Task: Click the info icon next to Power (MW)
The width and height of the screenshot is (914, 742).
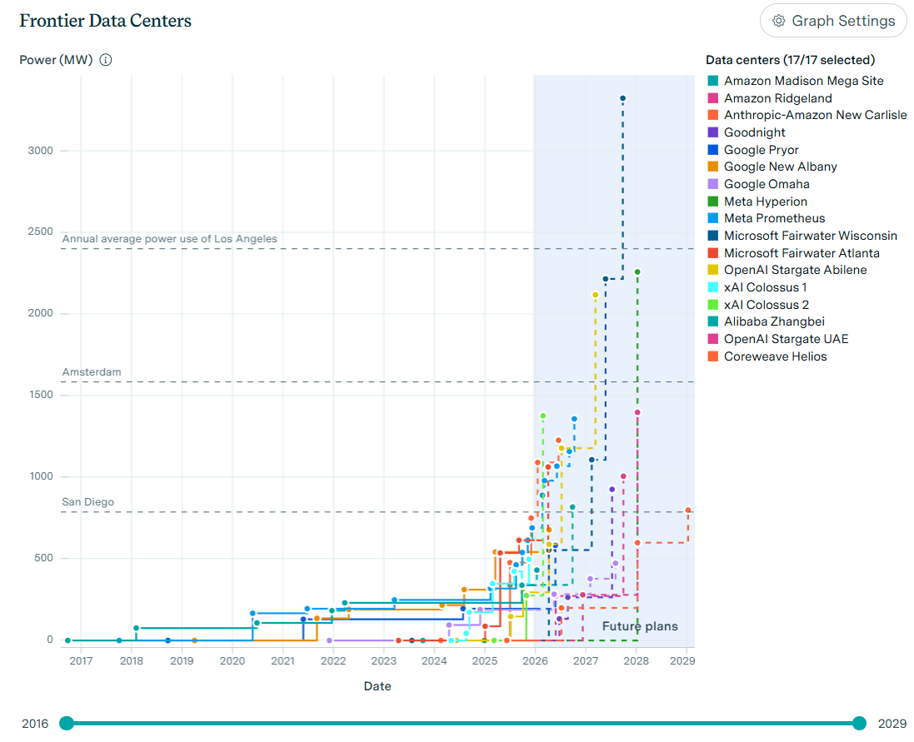Action: point(106,60)
